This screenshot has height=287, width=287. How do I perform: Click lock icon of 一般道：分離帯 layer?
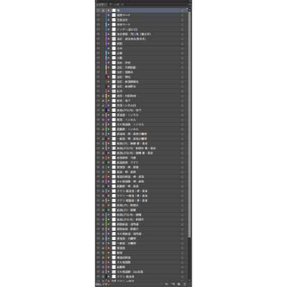pos(103,243)
